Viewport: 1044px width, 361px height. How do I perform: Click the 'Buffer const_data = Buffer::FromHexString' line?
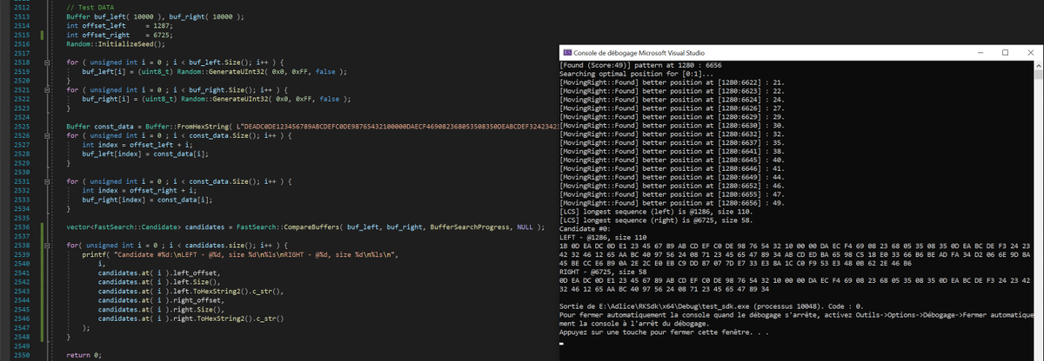[x=311, y=127]
